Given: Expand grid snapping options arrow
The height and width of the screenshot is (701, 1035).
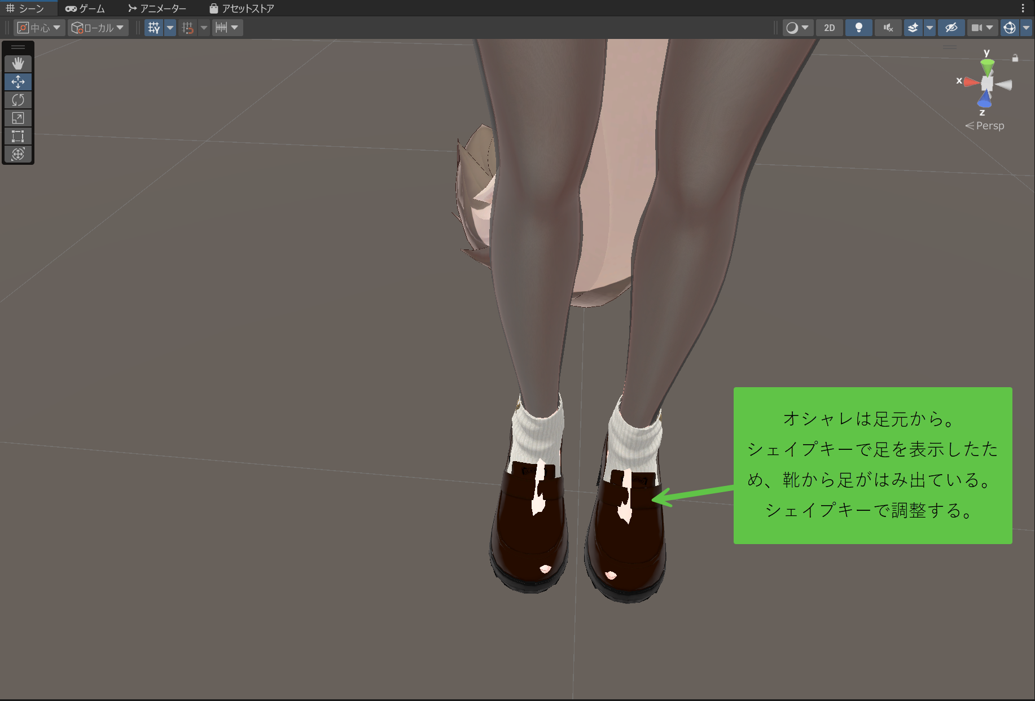Looking at the screenshot, I should 204,28.
